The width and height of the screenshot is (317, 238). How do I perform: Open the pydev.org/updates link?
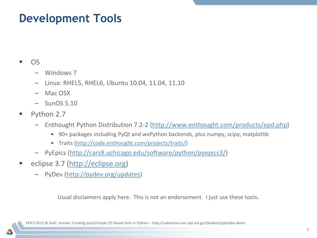pyautogui.click(x=103, y=174)
